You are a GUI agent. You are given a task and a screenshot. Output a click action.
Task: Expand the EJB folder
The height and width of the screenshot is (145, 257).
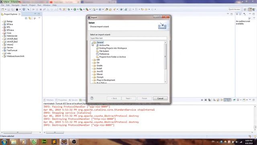[92, 60]
